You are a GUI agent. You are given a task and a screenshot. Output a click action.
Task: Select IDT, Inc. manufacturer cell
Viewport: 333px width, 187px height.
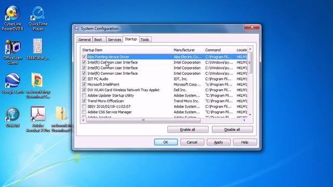pos(181,79)
